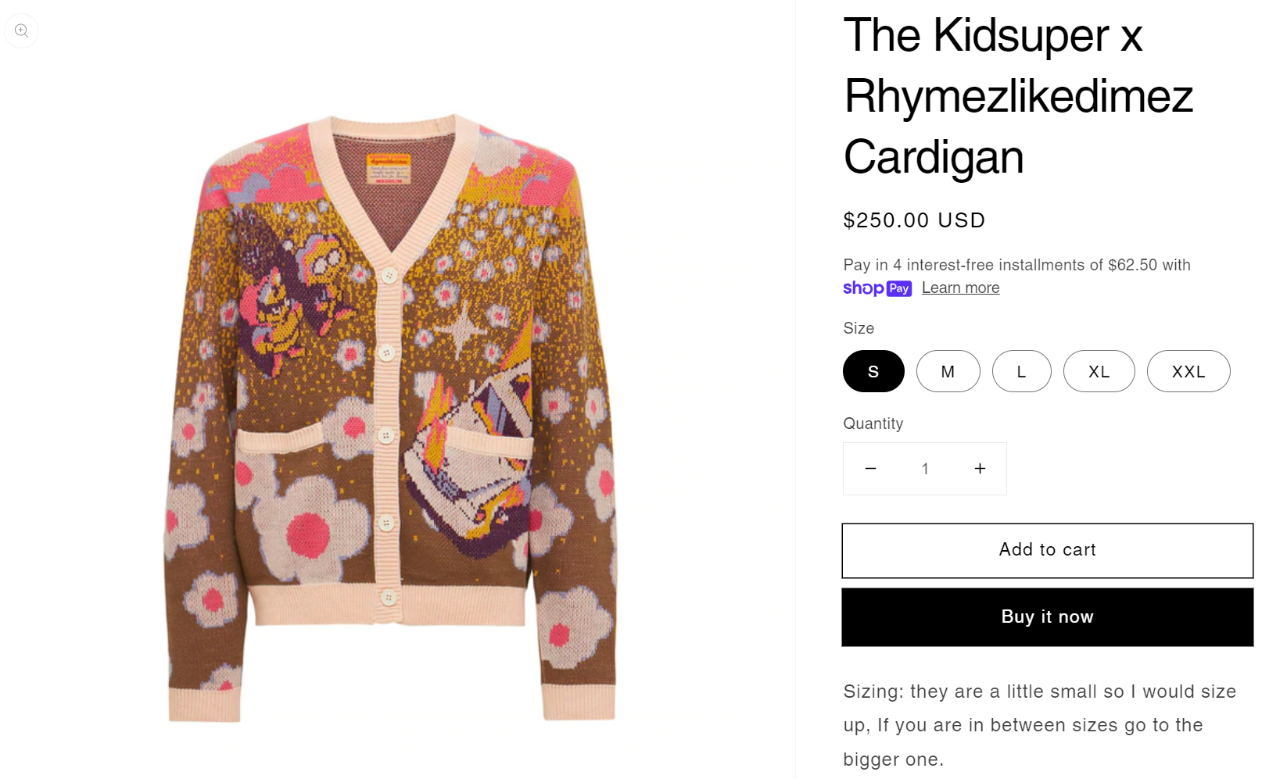Click the Kidsuper x Rhymezlikedimez Cardigan title
The height and width of the screenshot is (779, 1287).
coord(1017,97)
